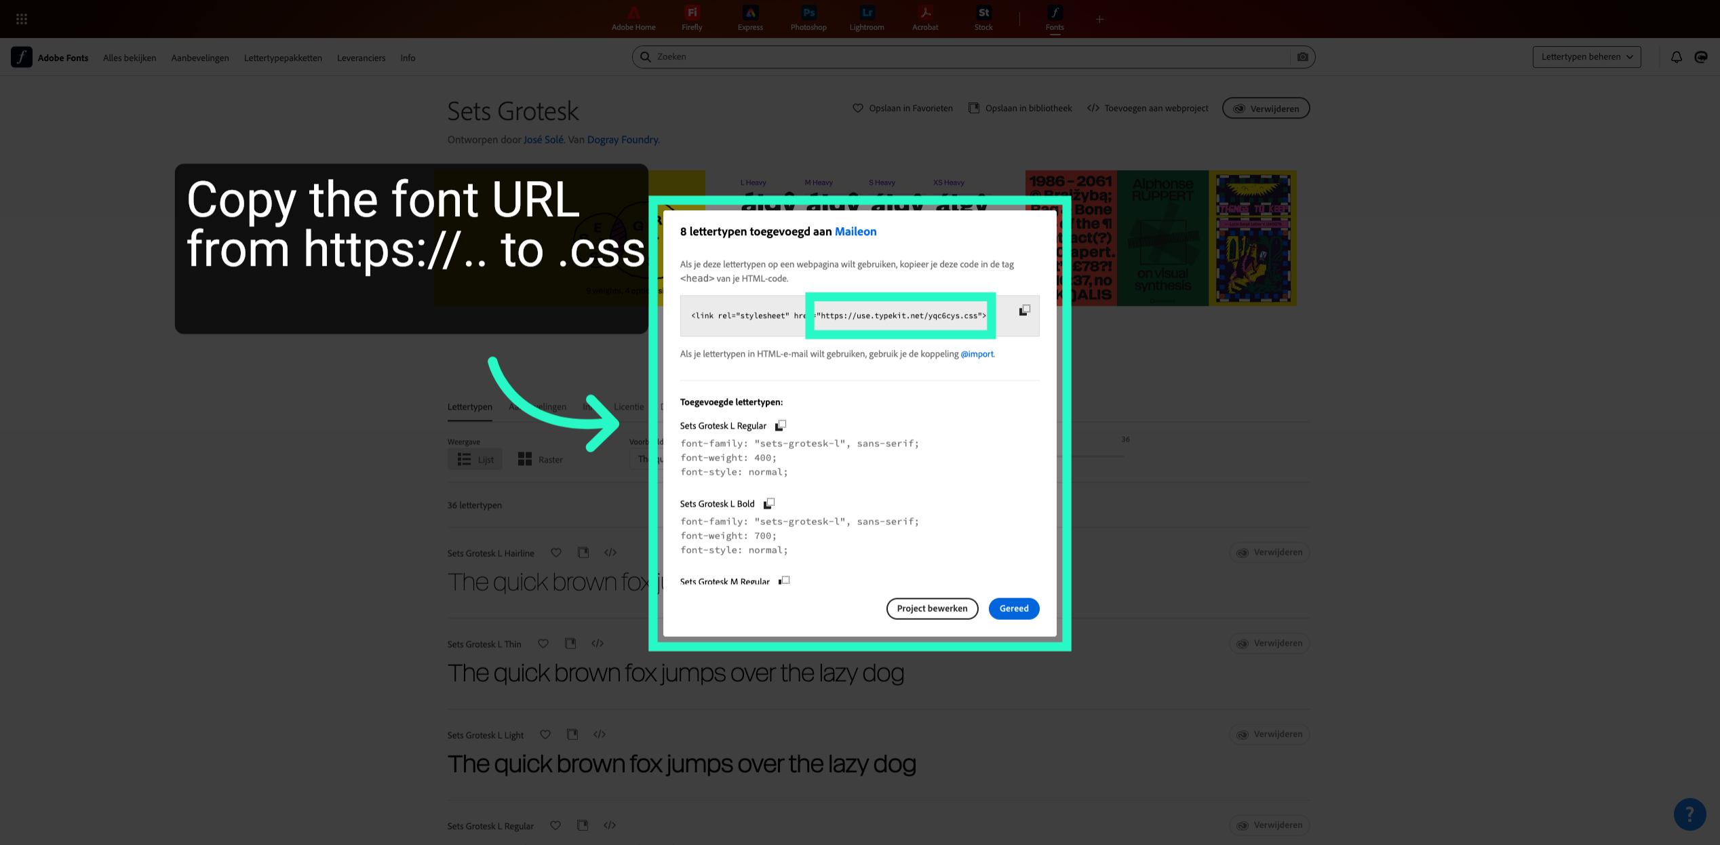Open notifications bell icon
Image resolution: width=1720 pixels, height=845 pixels.
tap(1676, 57)
